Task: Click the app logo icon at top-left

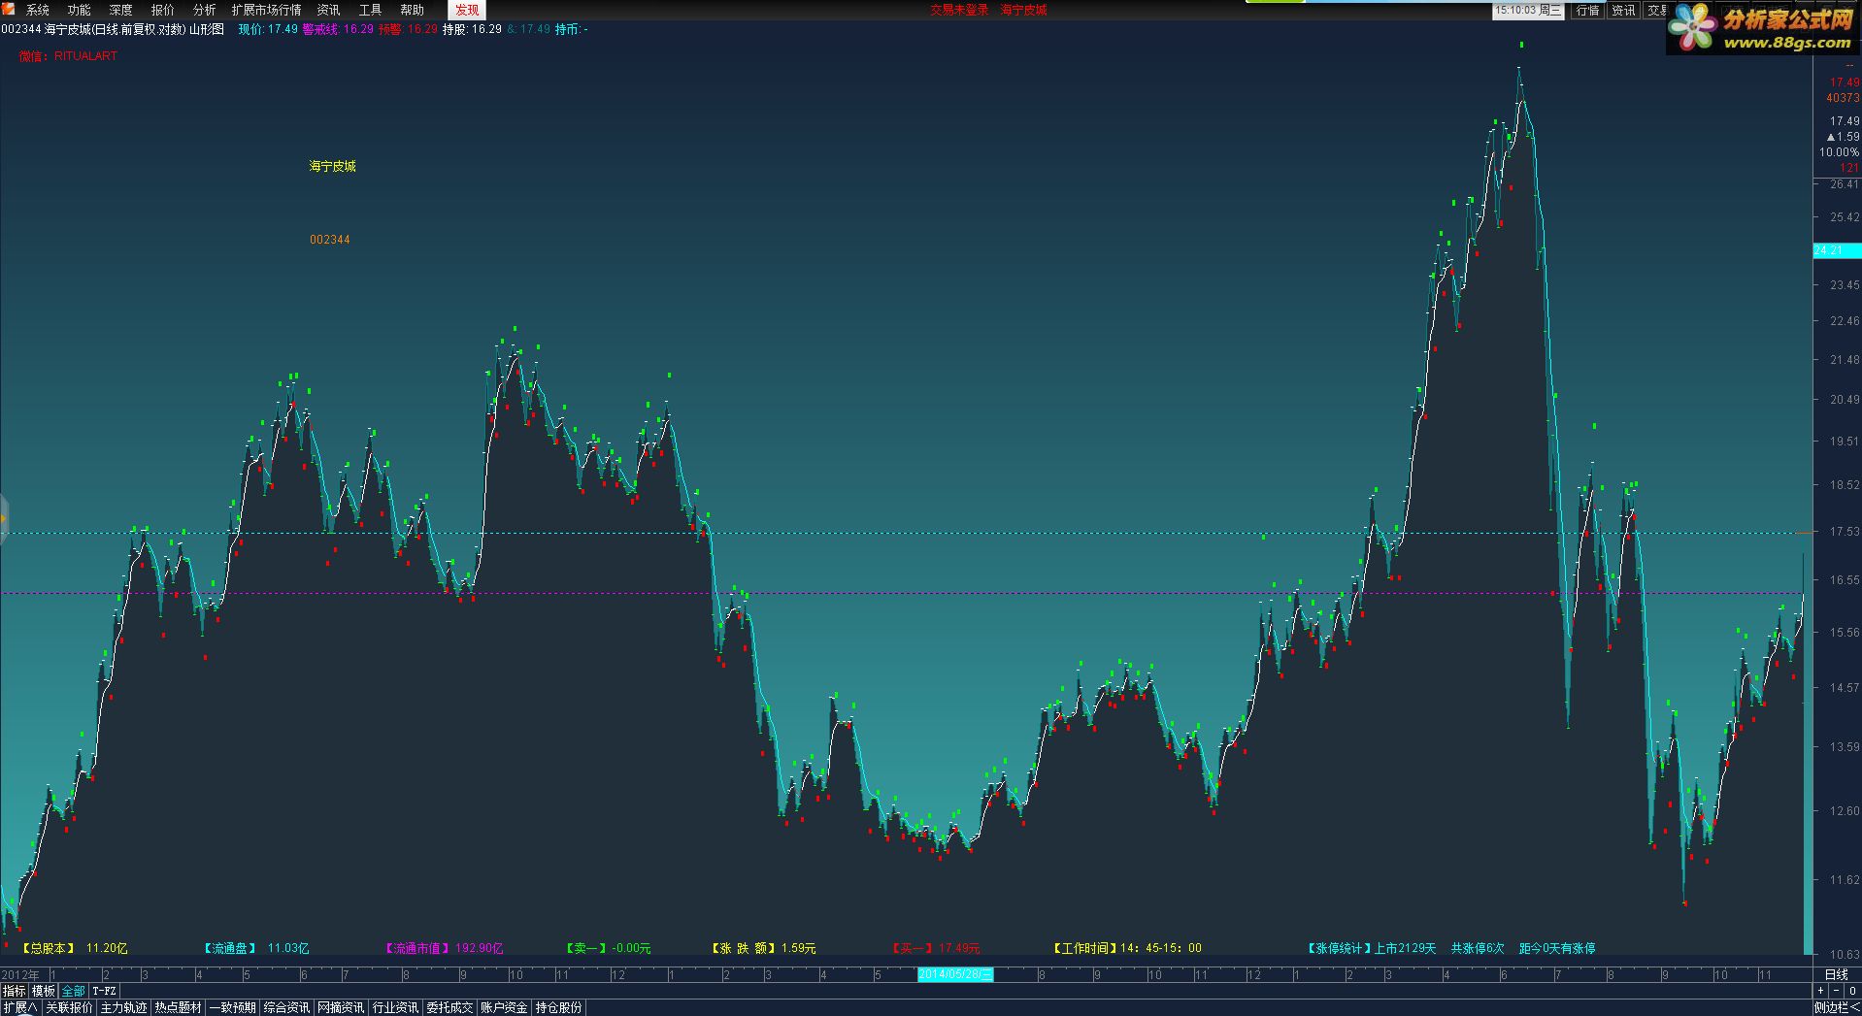Action: (x=8, y=9)
